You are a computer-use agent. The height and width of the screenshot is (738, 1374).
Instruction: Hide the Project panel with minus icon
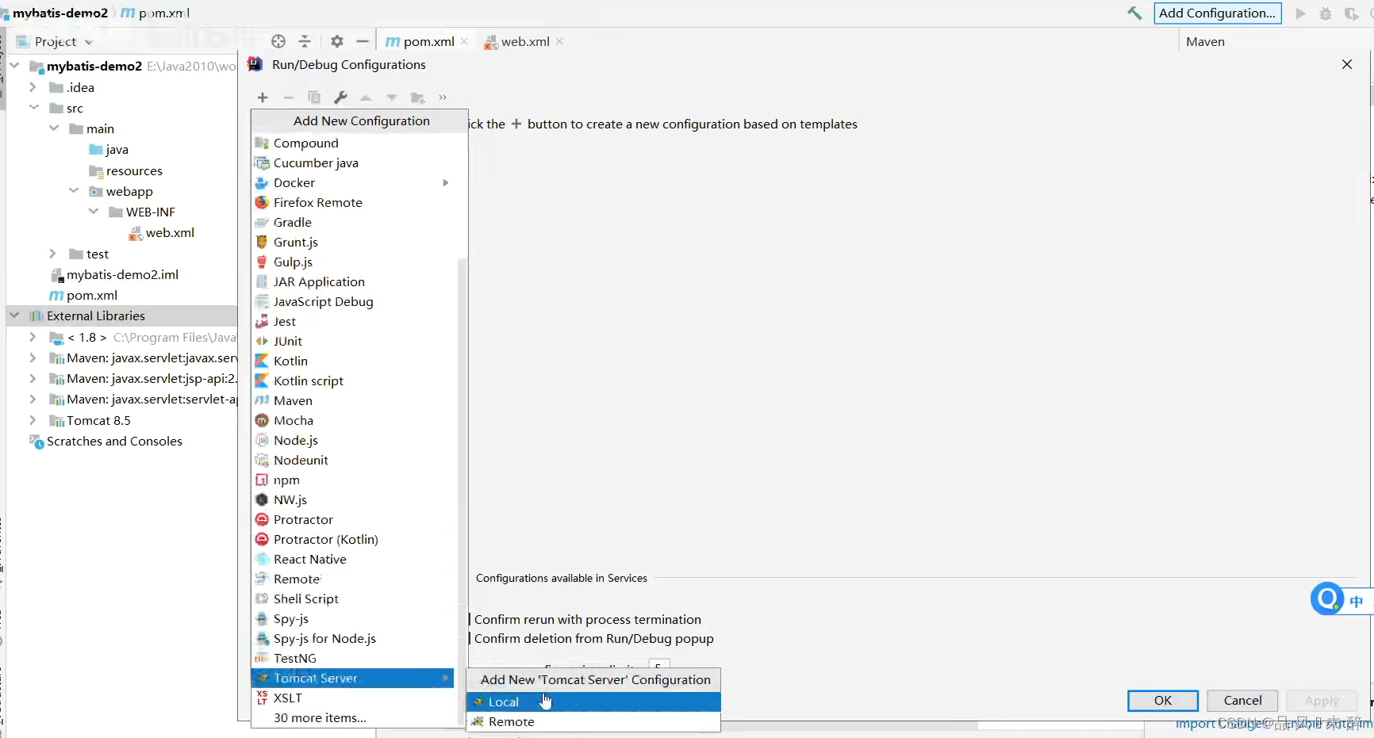coord(363,41)
